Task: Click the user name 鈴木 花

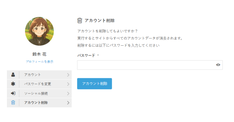Action: [x=39, y=54]
